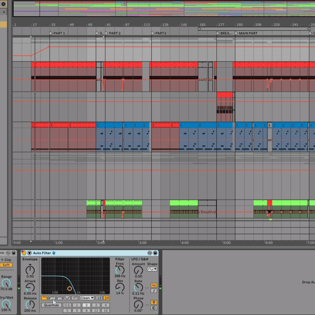The height and width of the screenshot is (315, 315).
Task: Select the band-pass filter type icon
Action: (59, 298)
